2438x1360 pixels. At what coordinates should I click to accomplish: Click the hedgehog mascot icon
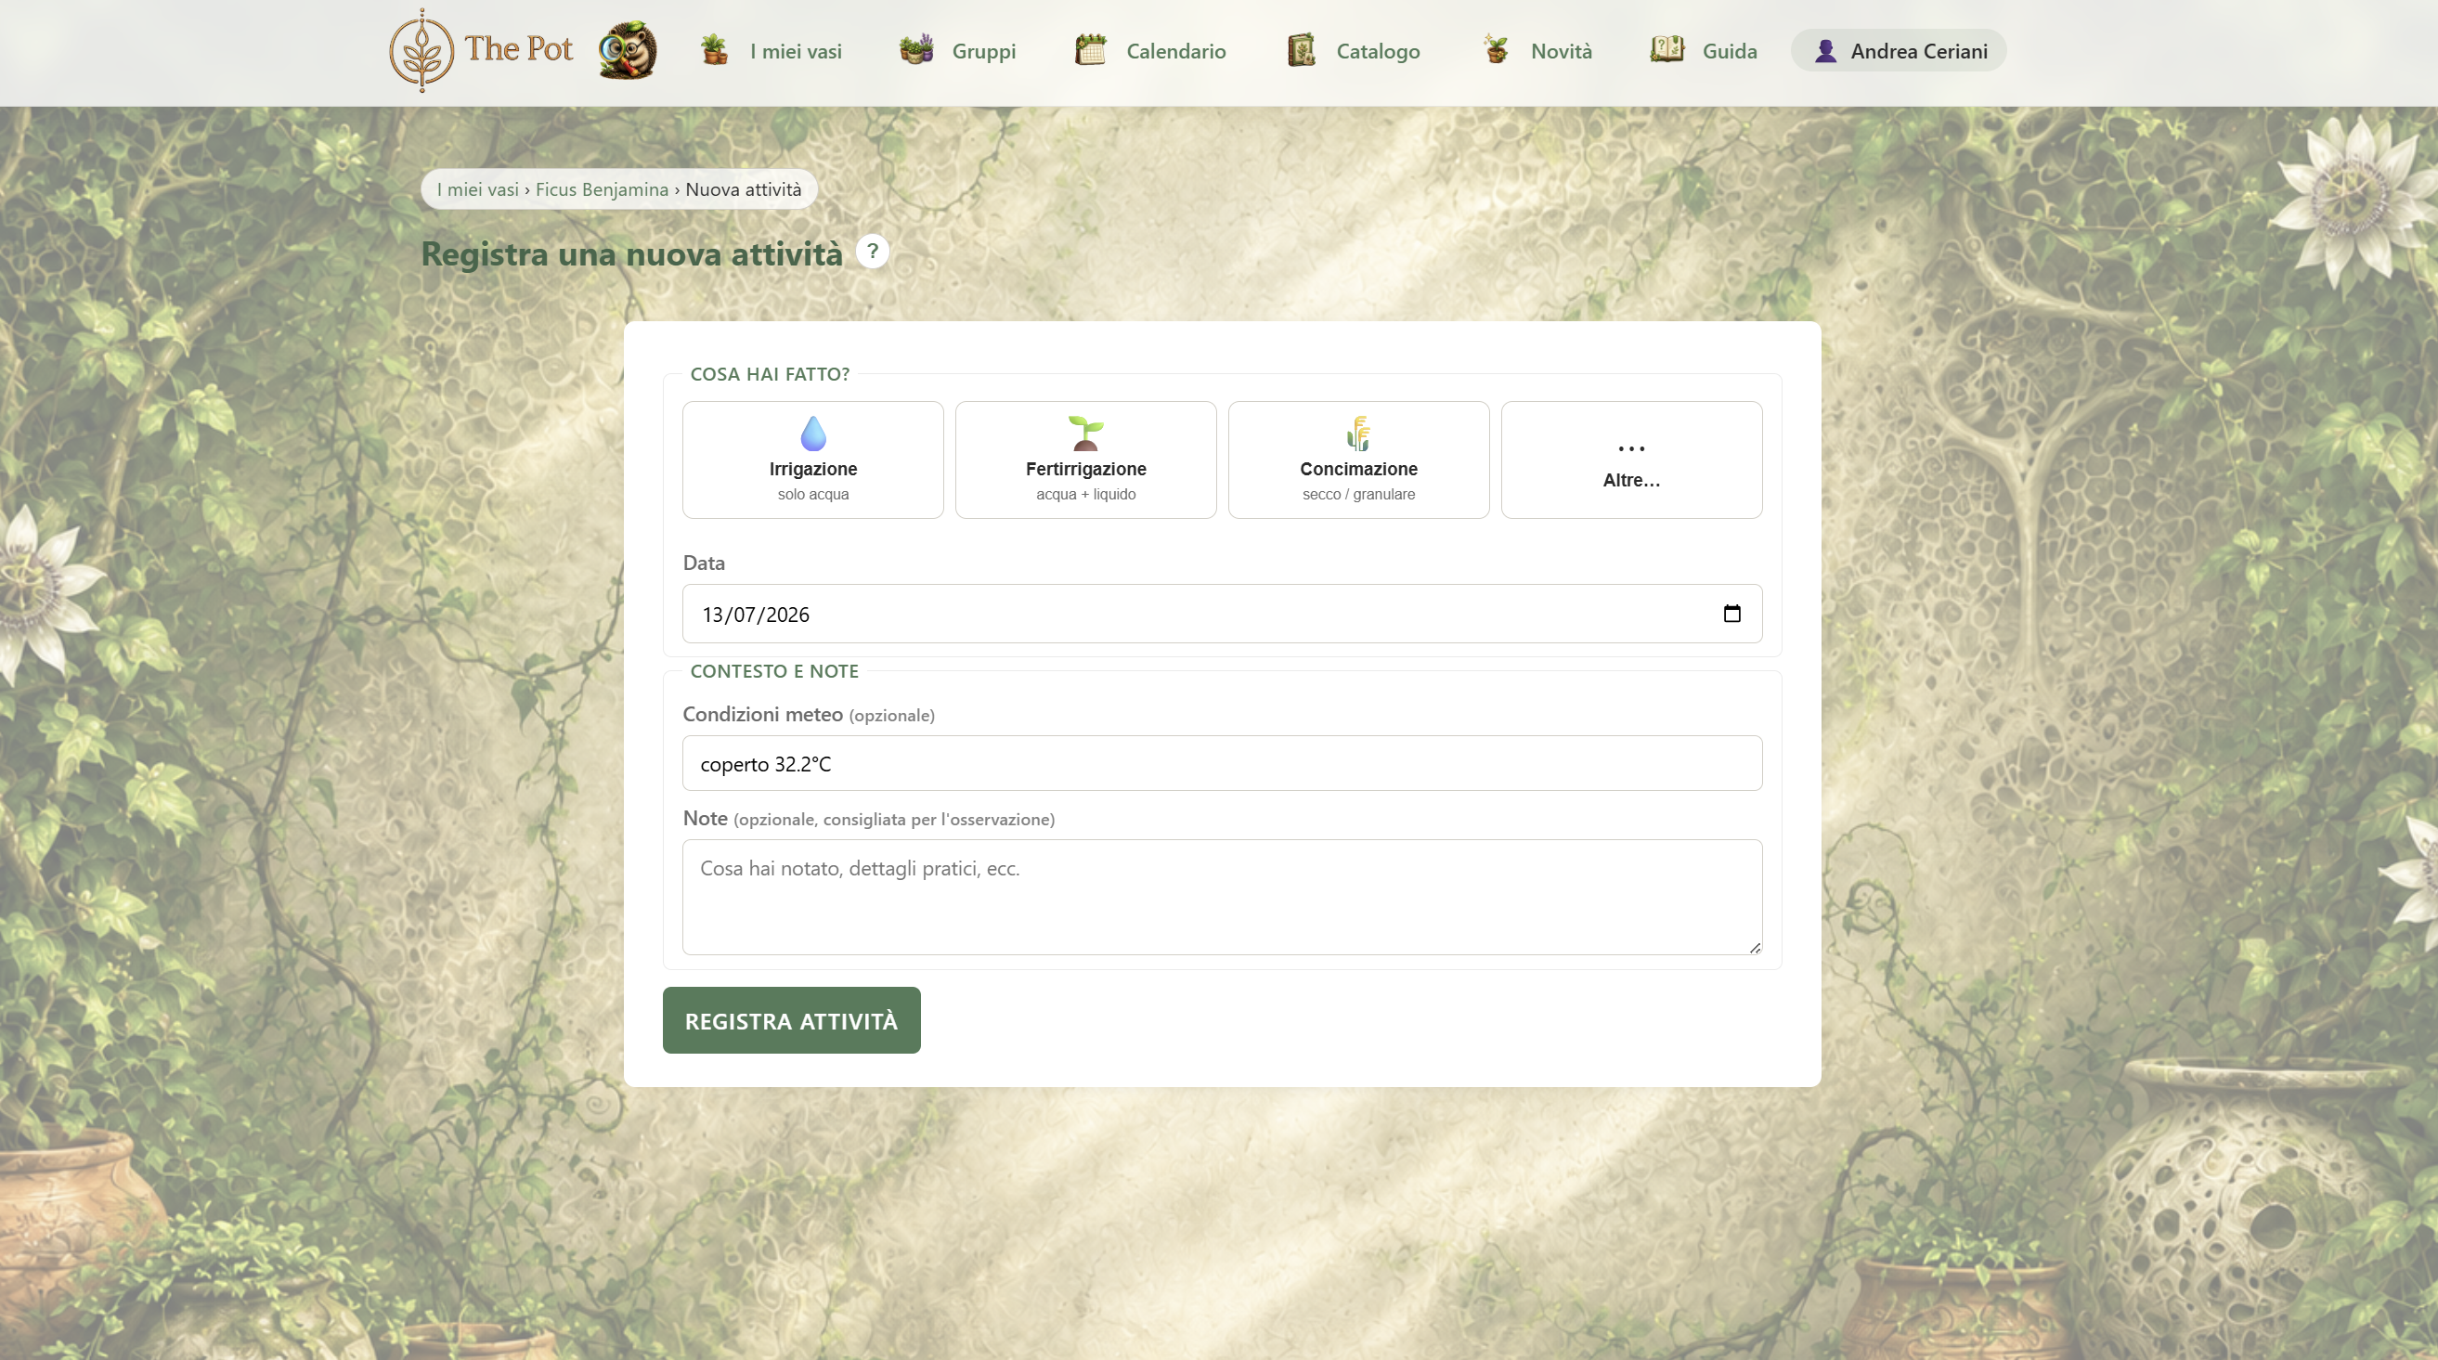tap(628, 50)
